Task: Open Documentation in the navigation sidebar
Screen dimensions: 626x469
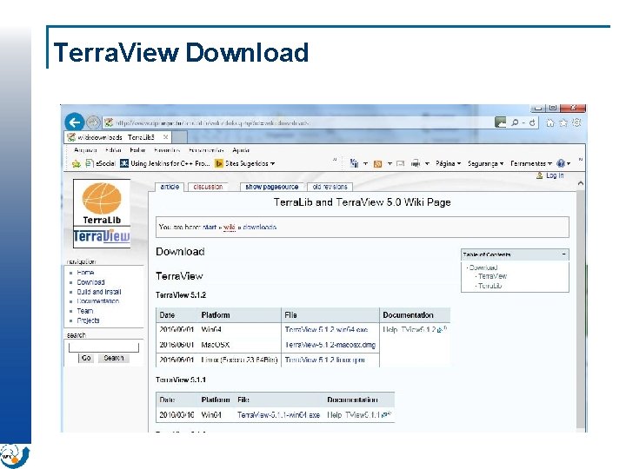Action: pyautogui.click(x=97, y=301)
